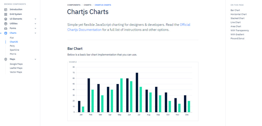
Task: Collapse the Charts chevron
Action: click(35, 33)
